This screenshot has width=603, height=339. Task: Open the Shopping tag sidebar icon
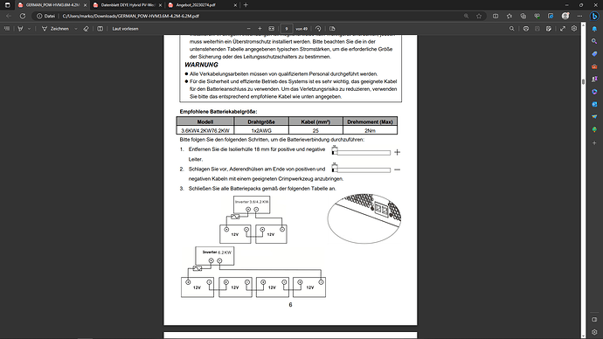(594, 54)
